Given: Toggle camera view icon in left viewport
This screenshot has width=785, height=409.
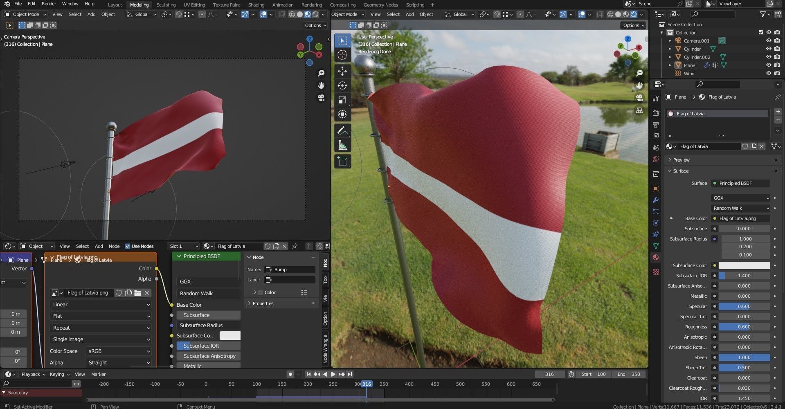Looking at the screenshot, I should (321, 98).
